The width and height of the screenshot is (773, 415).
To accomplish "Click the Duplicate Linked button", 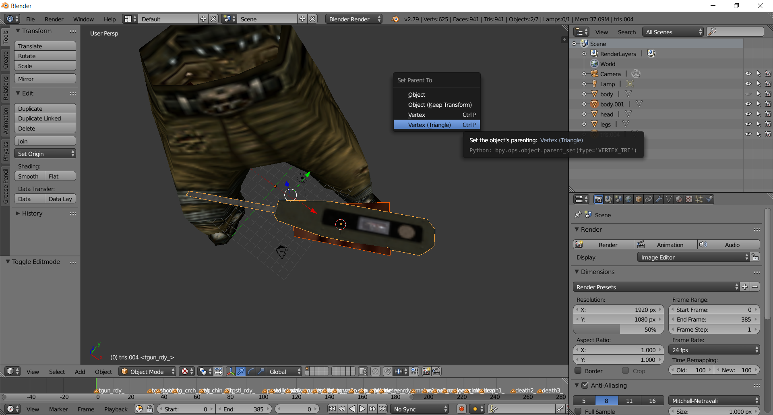I will click(45, 118).
